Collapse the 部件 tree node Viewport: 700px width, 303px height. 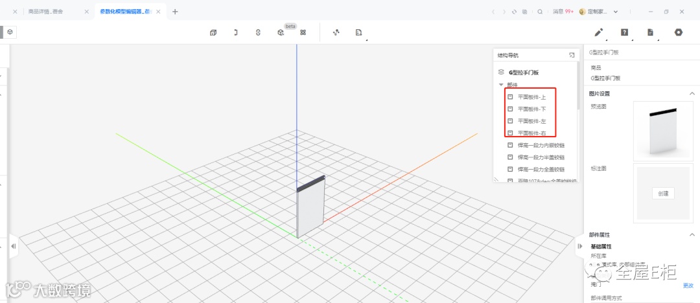pyautogui.click(x=501, y=85)
